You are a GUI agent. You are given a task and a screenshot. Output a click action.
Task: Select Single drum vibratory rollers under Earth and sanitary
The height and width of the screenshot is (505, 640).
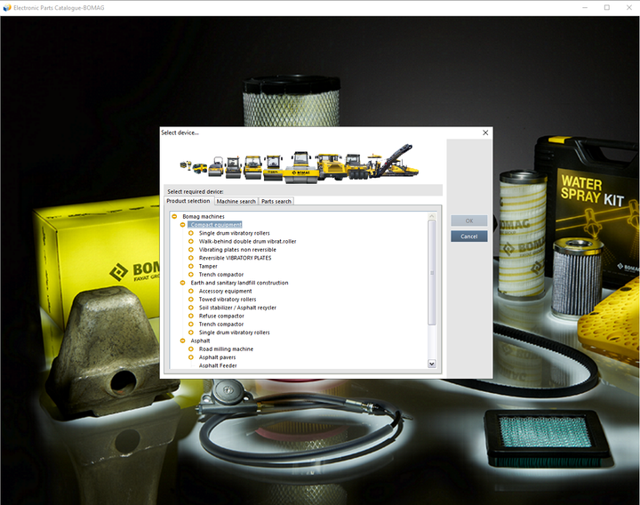pyautogui.click(x=235, y=333)
